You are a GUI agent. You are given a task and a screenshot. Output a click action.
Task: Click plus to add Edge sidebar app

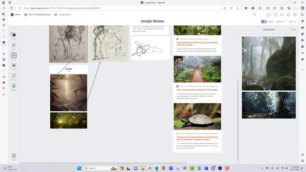302,69
